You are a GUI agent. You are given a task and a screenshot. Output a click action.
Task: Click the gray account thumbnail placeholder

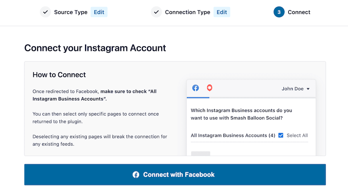tap(201, 153)
